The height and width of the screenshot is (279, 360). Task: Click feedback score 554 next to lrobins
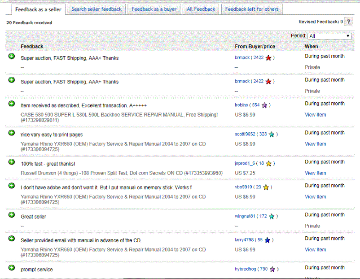[256, 105]
